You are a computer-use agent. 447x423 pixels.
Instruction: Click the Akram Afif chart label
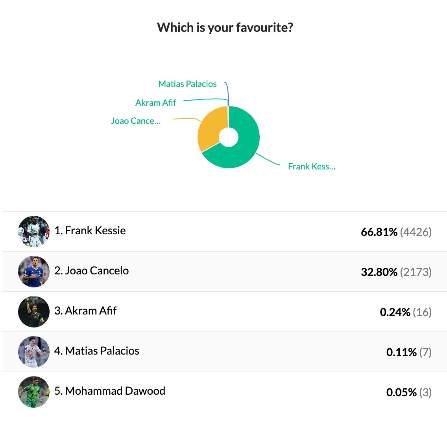click(155, 103)
